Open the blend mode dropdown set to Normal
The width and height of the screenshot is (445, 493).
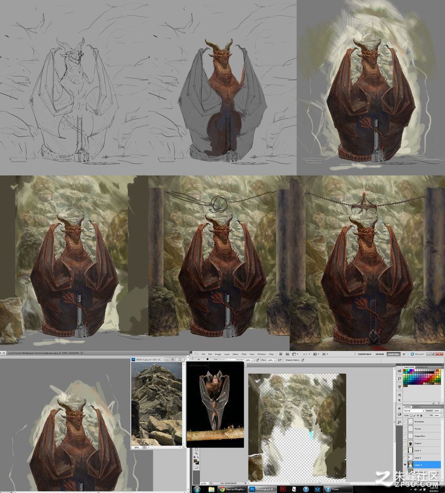414,411
